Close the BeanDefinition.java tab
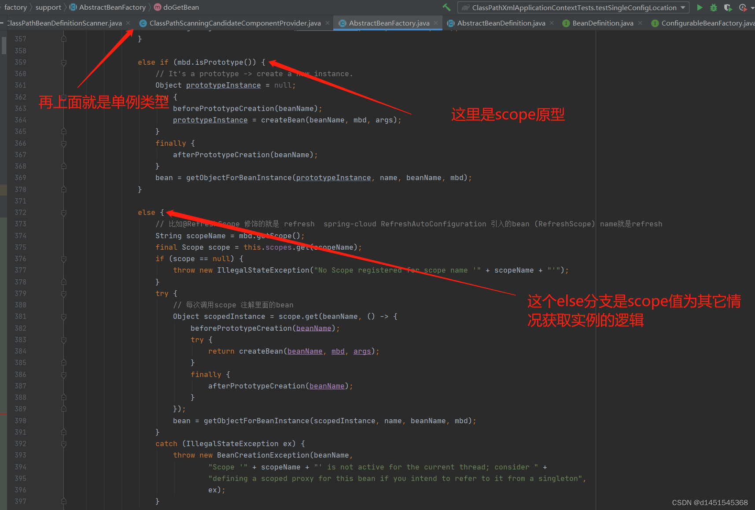 tap(640, 23)
